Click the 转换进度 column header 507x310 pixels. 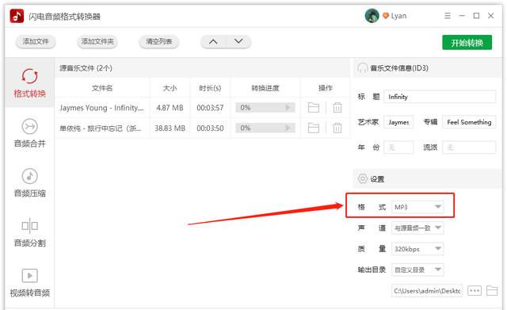click(265, 88)
